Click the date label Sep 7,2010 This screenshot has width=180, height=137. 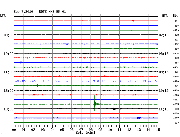click(x=23, y=12)
